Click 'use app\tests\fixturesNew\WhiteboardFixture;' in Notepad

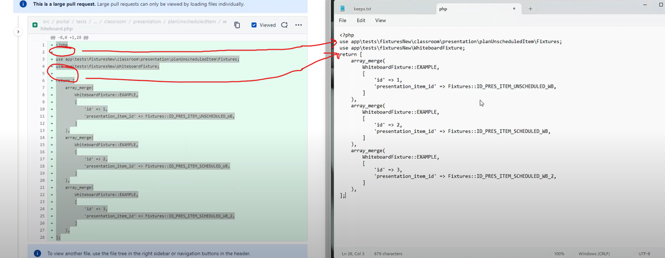401,48
